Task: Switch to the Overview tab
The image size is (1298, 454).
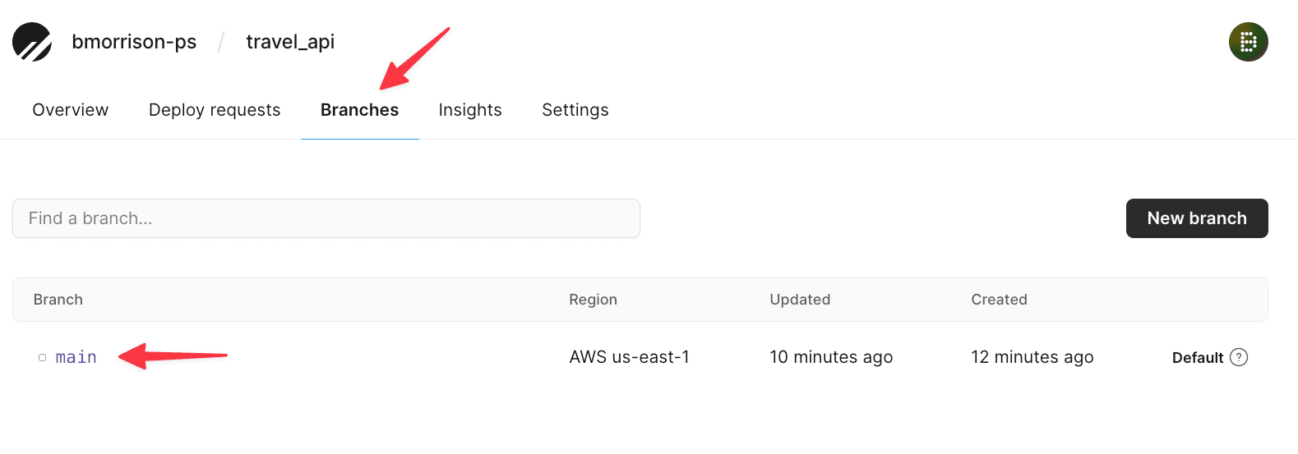Action: (x=71, y=110)
